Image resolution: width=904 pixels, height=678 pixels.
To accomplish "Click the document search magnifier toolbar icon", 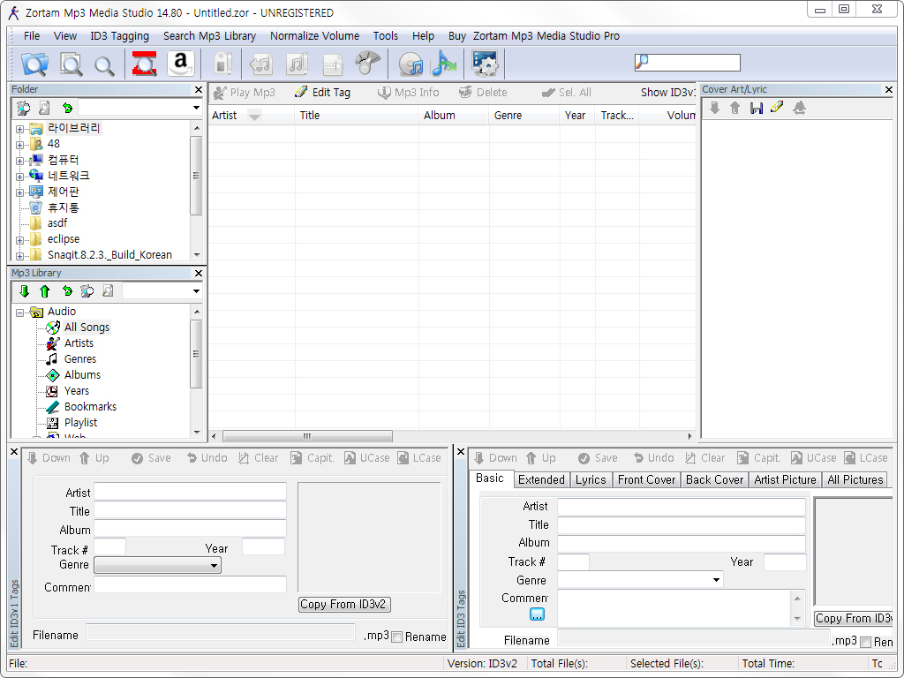I will [x=71, y=64].
